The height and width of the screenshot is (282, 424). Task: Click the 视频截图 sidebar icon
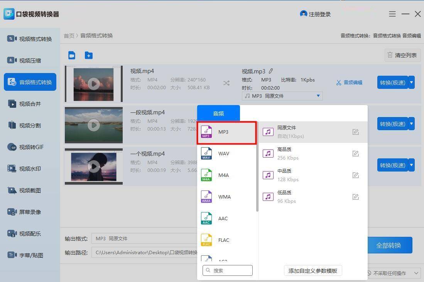pos(12,190)
